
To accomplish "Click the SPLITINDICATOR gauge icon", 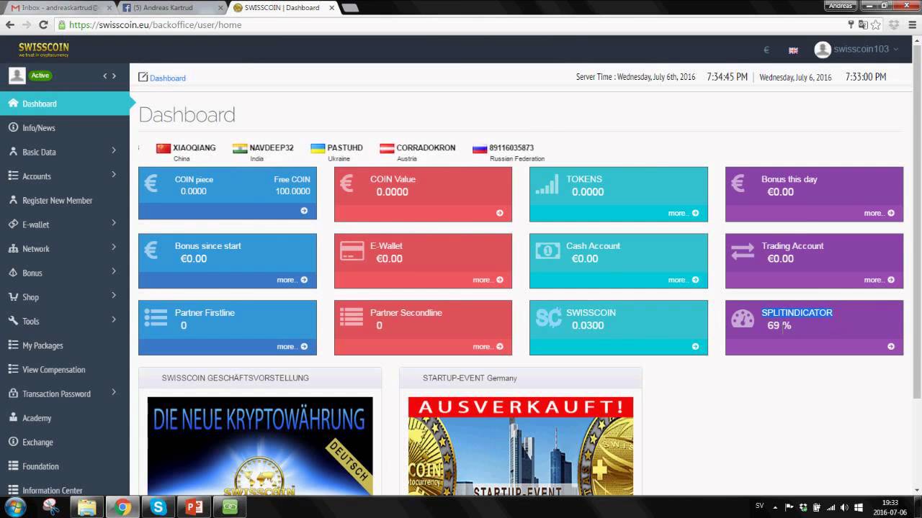I will point(743,319).
